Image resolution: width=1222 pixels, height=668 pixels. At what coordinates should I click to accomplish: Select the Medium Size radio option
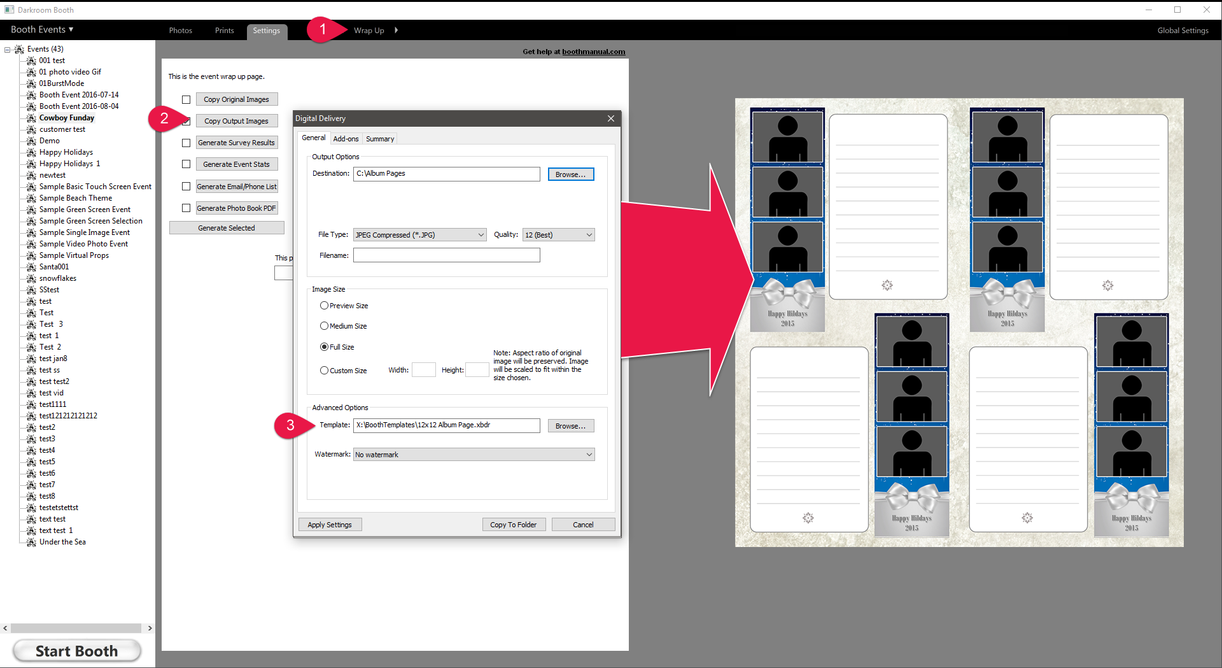pos(324,326)
